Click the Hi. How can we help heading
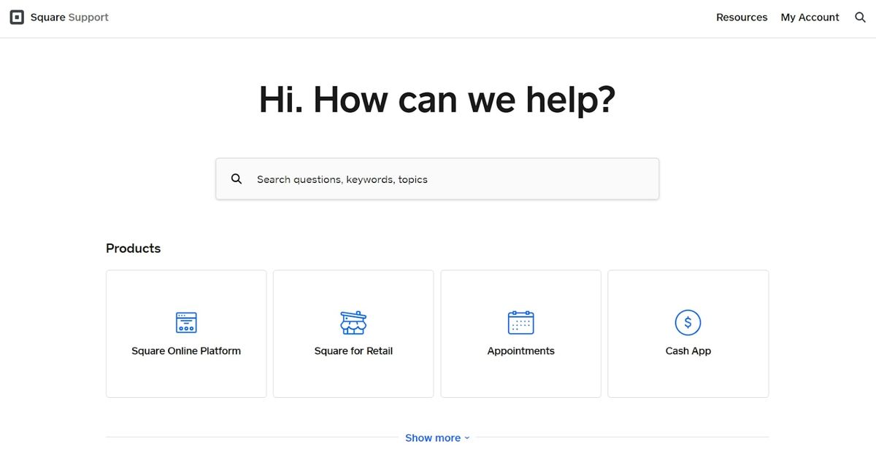The width and height of the screenshot is (876, 454). click(437, 100)
